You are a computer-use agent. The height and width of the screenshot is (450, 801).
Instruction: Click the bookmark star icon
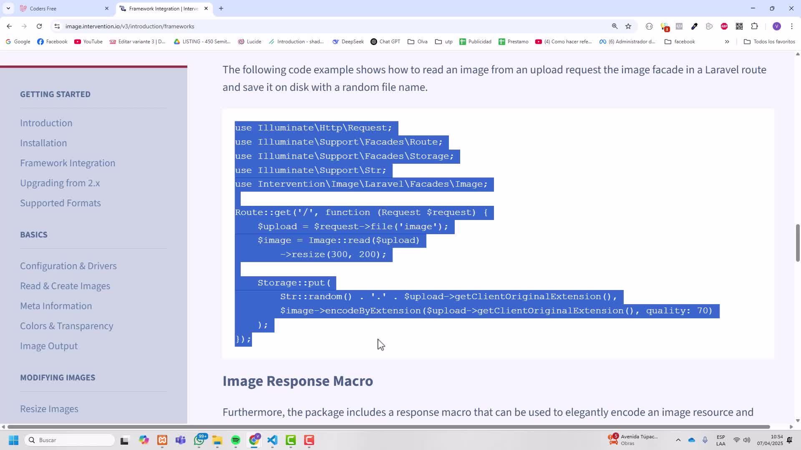pyautogui.click(x=628, y=26)
